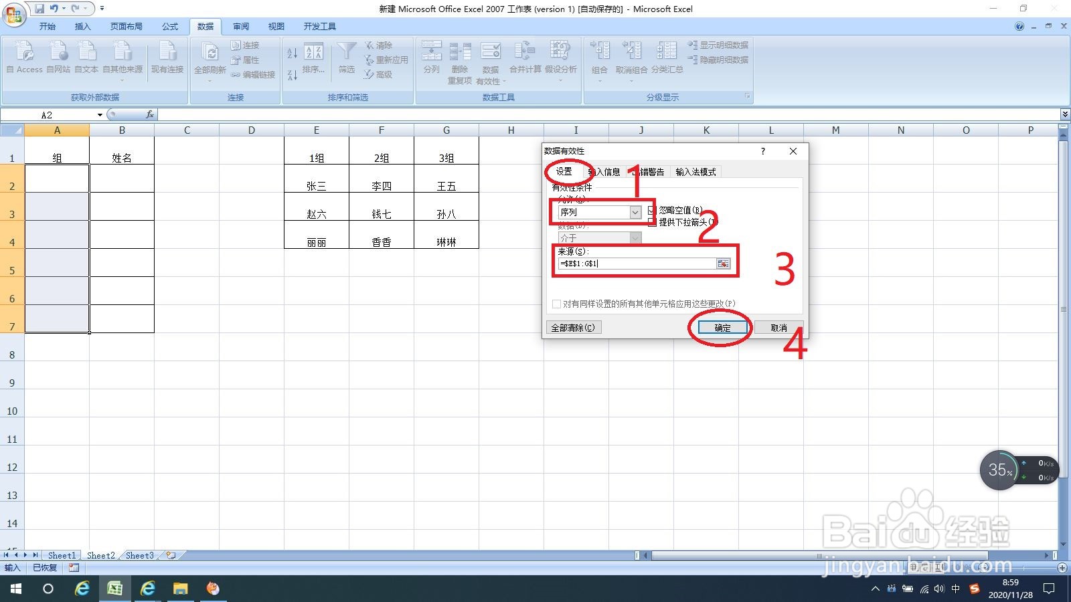Click 显示明细数据 show detail item
This screenshot has height=602, width=1071.
(718, 45)
